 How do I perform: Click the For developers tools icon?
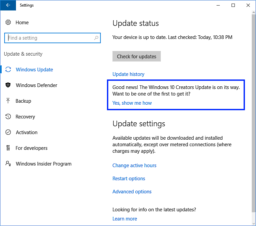pos(8,148)
